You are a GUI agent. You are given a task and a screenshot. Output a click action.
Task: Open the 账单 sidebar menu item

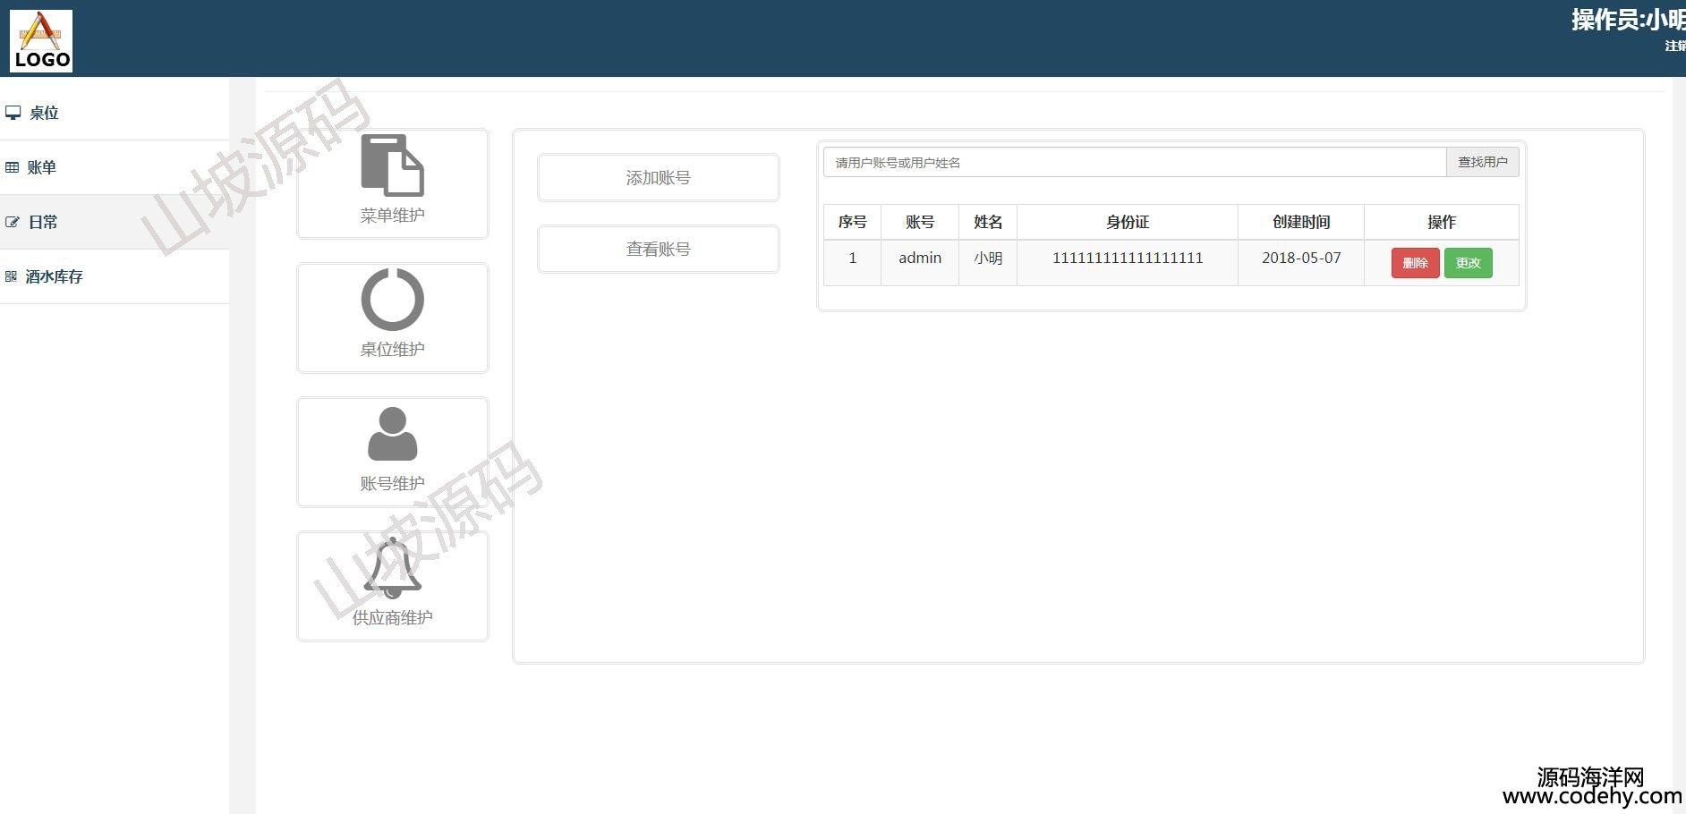coord(42,167)
